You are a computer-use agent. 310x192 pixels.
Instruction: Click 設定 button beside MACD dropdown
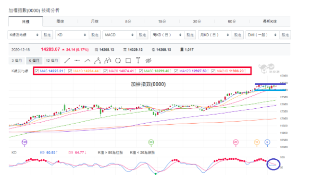[x=142, y=35]
